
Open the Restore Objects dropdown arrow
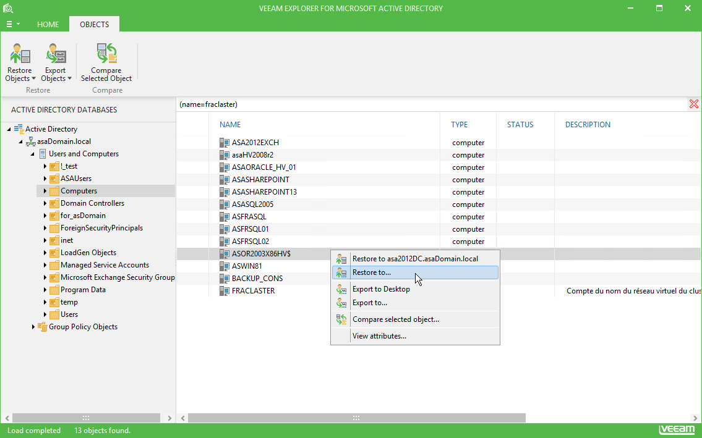33,78
